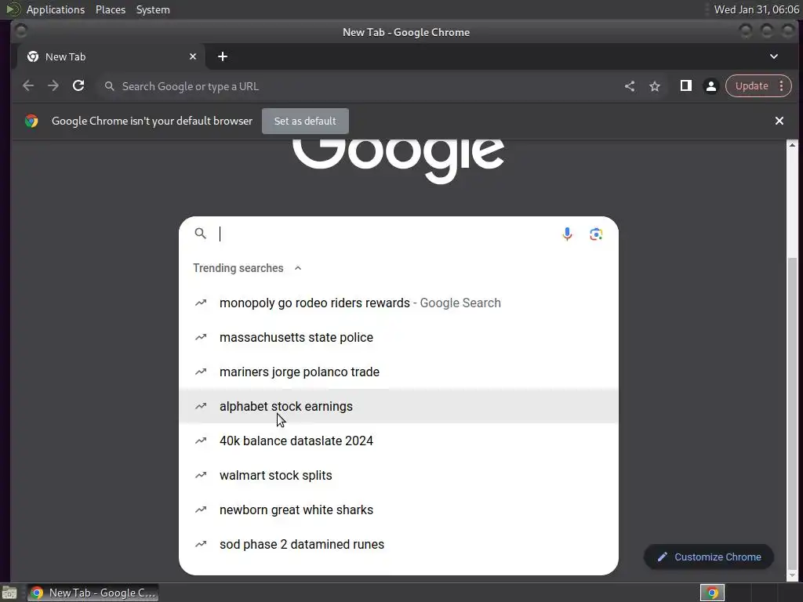Open Google Lens image search icon
Image resolution: width=803 pixels, height=602 pixels.
[x=596, y=234]
